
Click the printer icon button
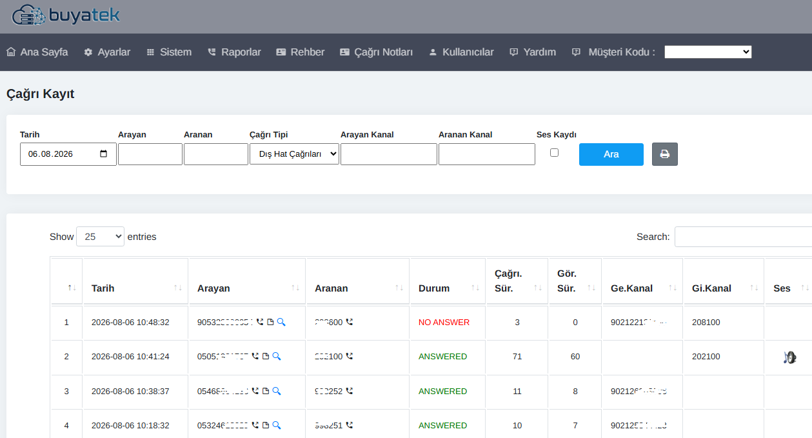click(665, 154)
